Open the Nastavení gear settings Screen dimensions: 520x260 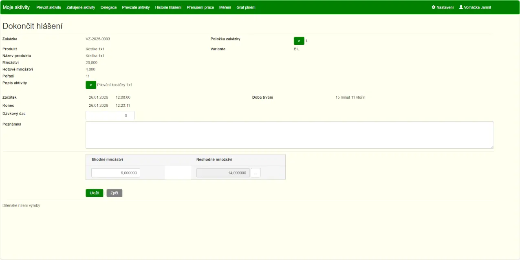click(443, 7)
